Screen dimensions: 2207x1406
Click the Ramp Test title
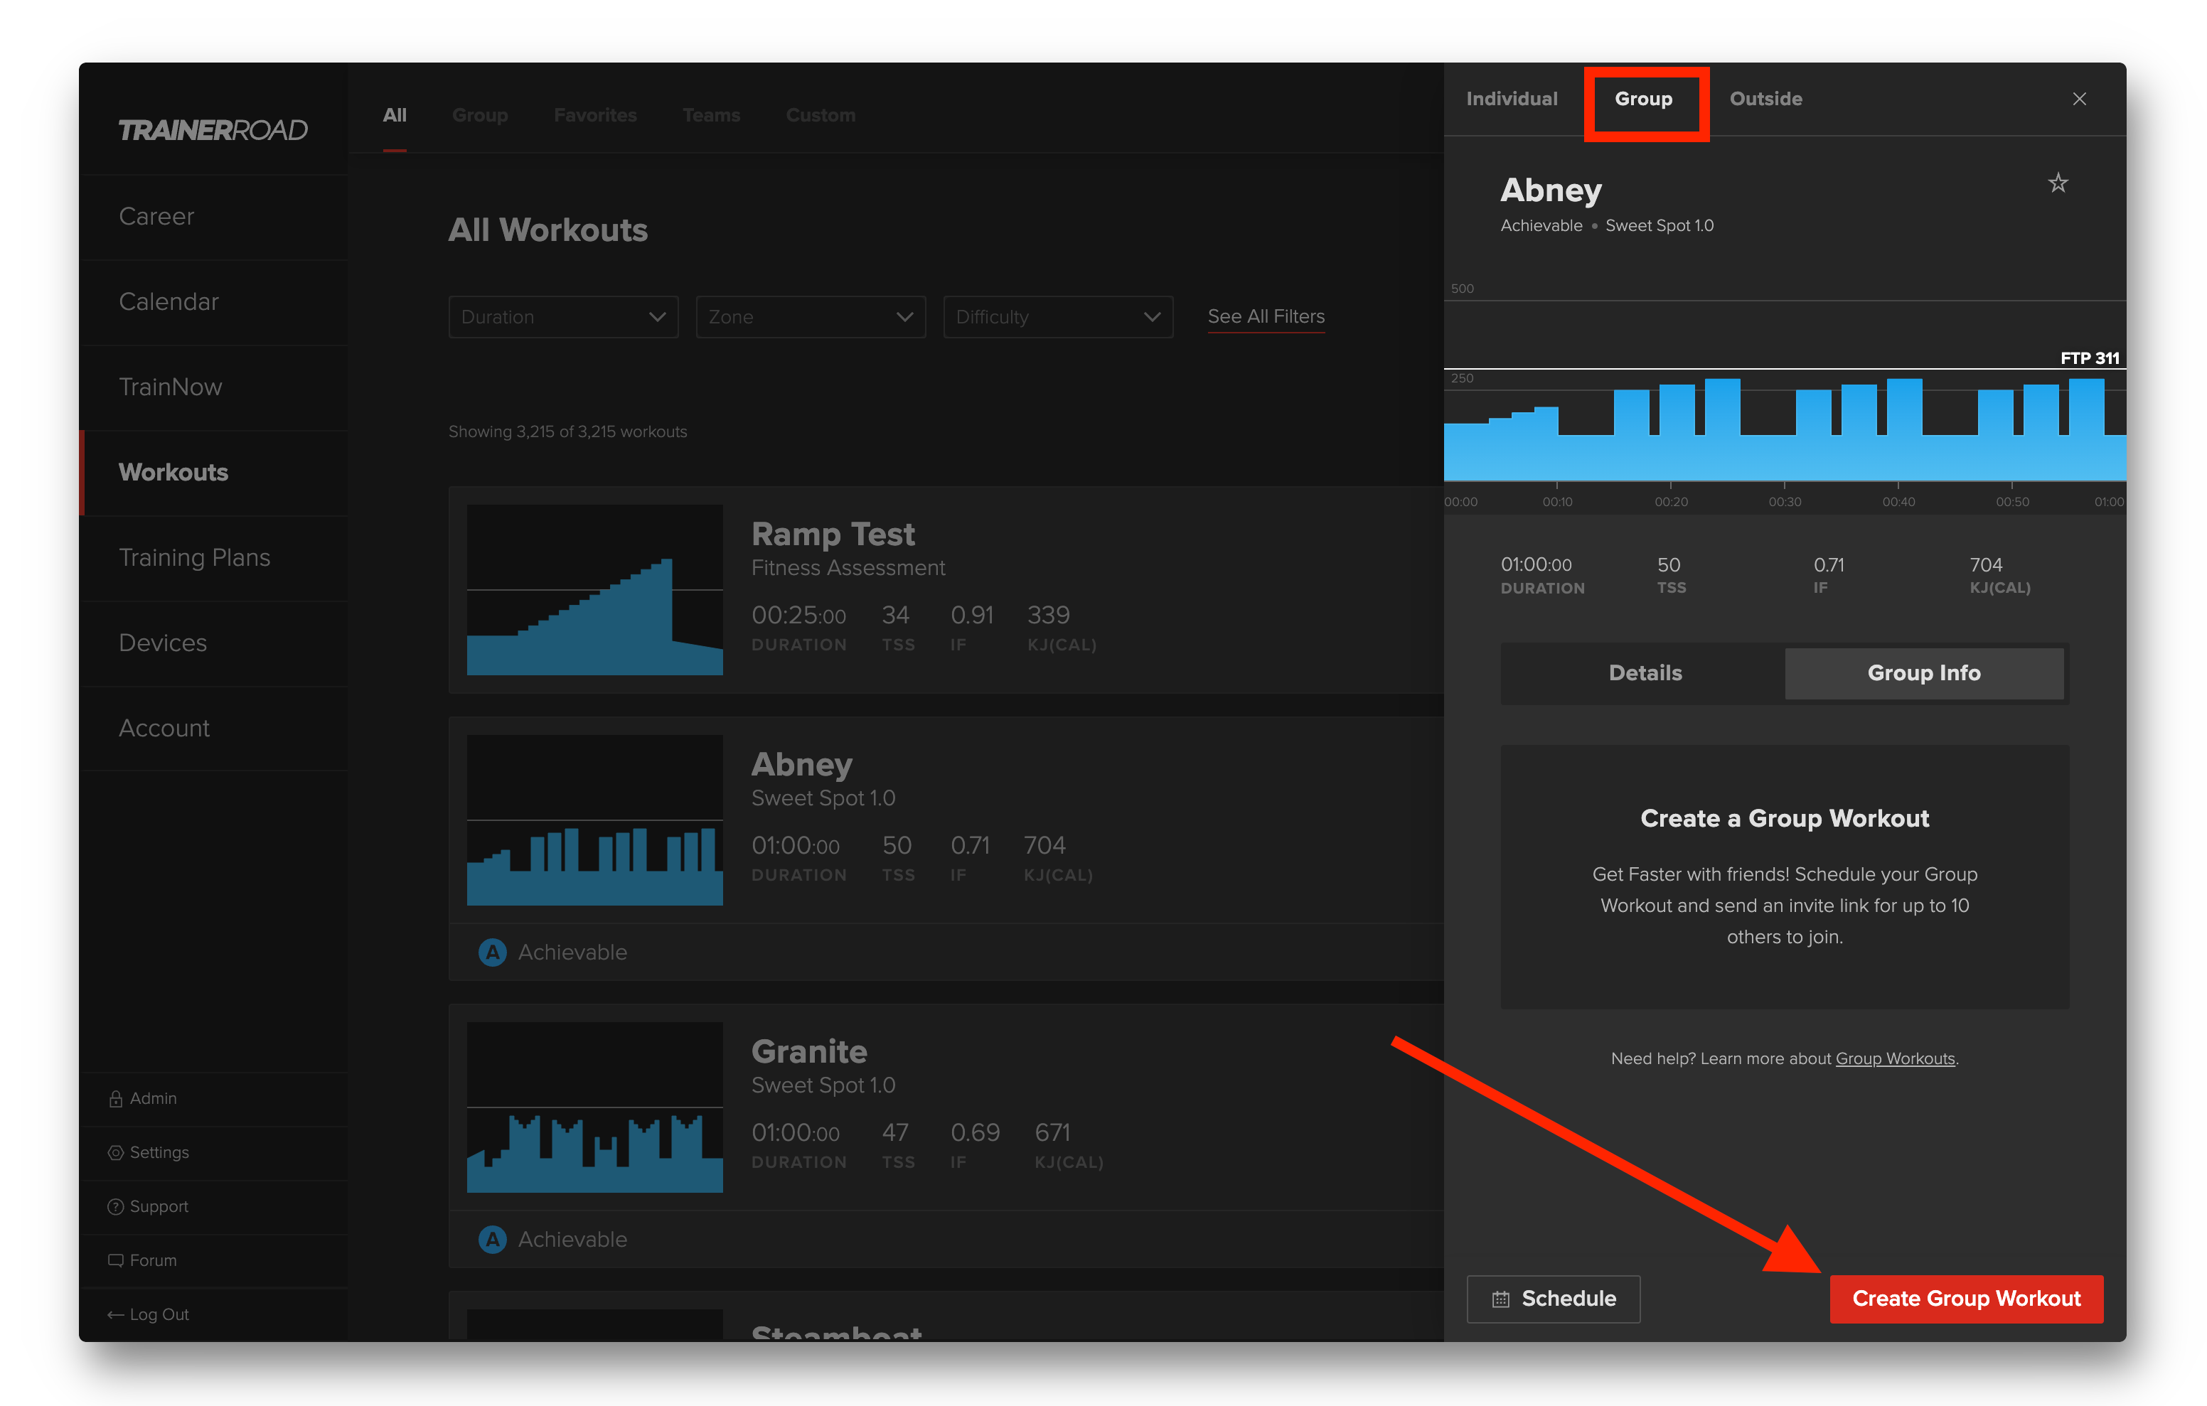(832, 533)
